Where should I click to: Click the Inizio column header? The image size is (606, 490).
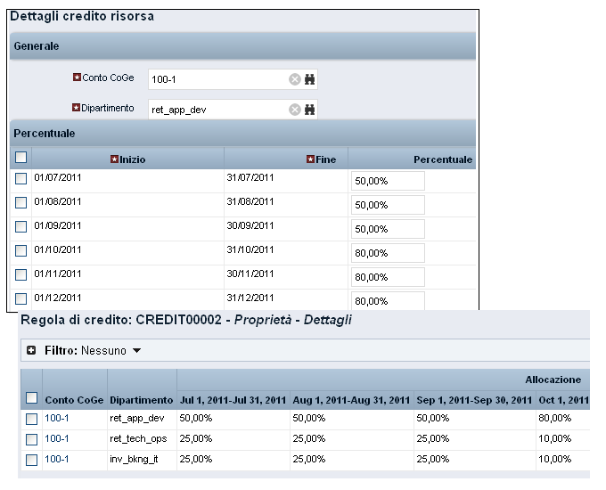click(x=128, y=159)
